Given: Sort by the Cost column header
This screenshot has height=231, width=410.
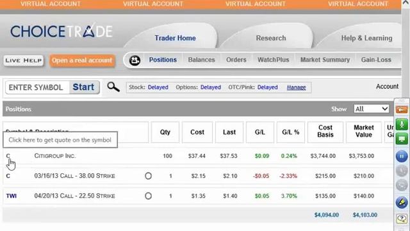Looking at the screenshot, I should click(x=197, y=132).
